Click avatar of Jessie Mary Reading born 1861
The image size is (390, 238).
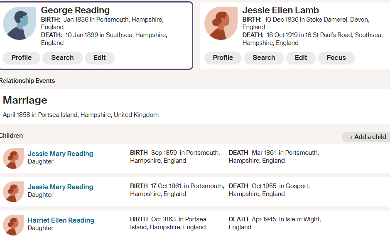(x=13, y=192)
